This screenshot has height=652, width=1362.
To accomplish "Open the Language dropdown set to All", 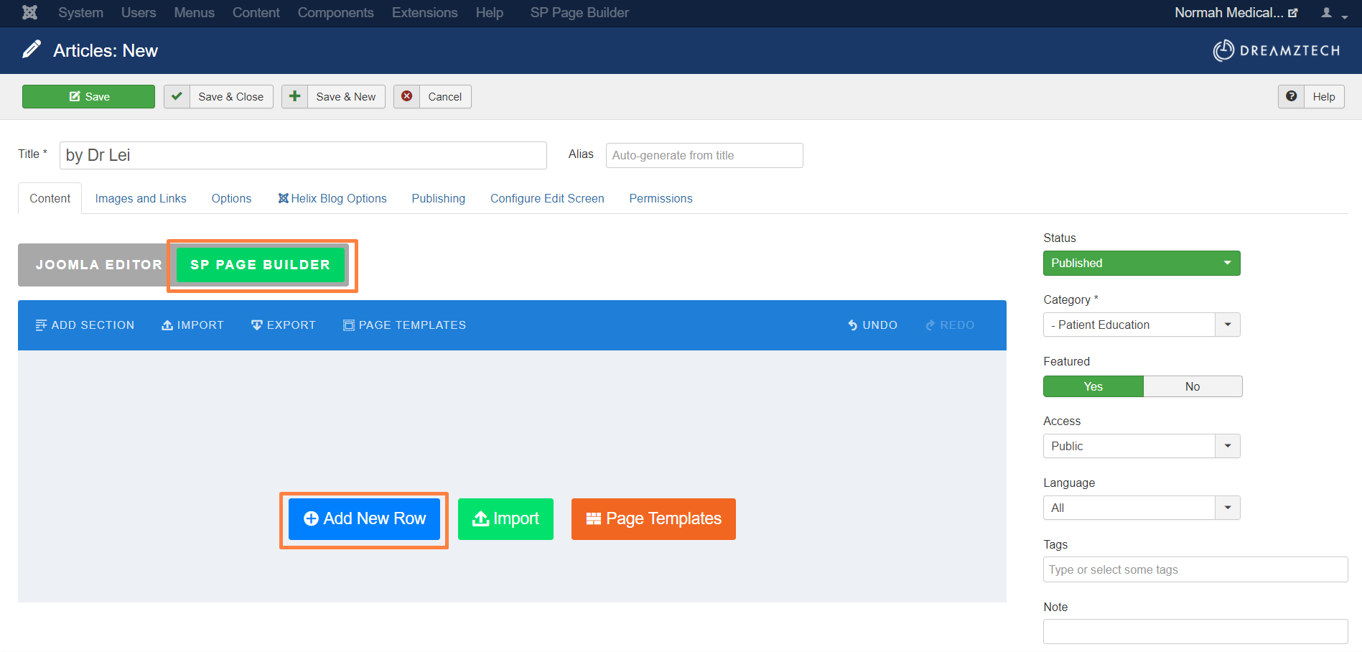I will point(1142,508).
